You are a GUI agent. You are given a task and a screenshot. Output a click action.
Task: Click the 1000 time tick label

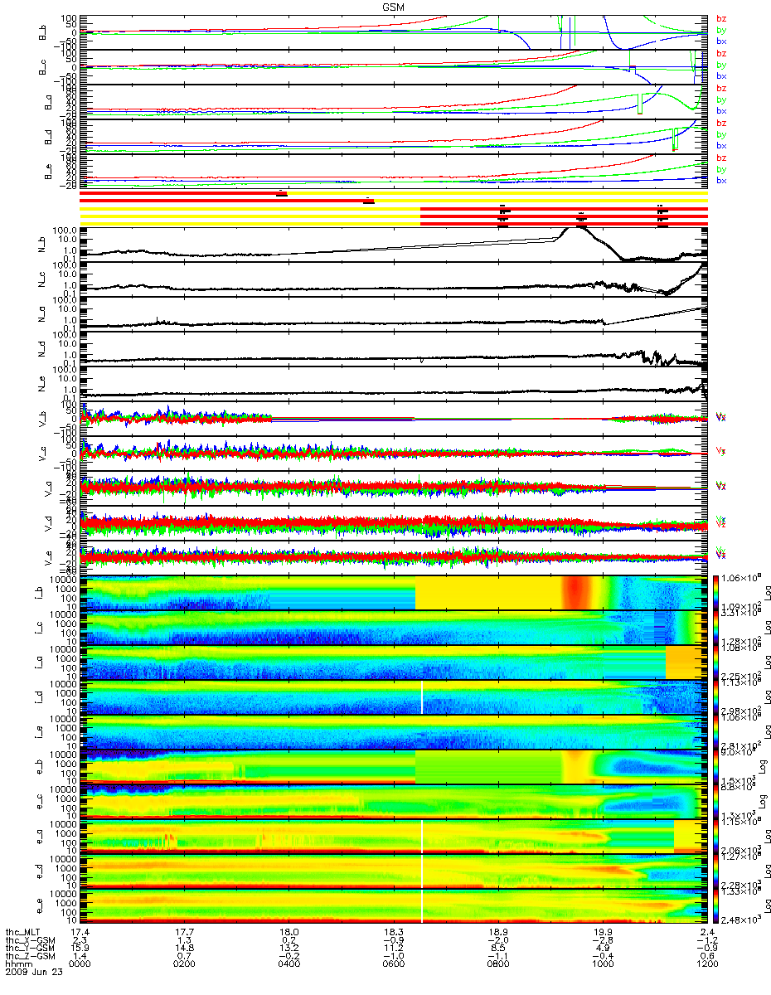[x=602, y=962]
